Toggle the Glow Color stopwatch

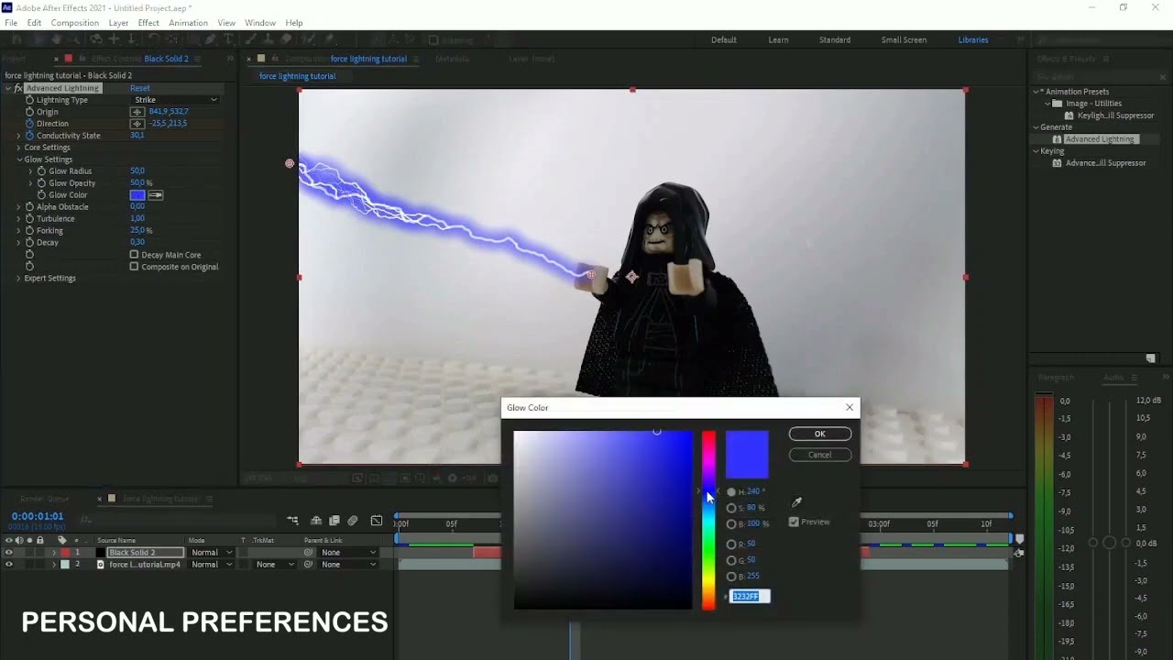point(41,195)
